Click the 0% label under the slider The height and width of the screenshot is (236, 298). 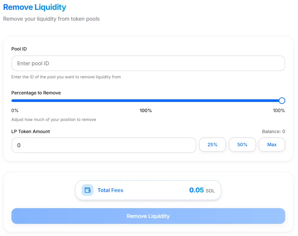pyautogui.click(x=15, y=110)
